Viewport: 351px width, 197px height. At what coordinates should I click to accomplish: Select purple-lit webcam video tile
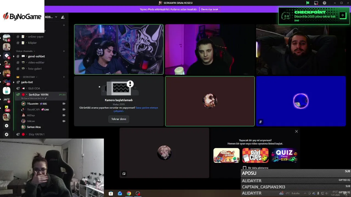click(210, 50)
